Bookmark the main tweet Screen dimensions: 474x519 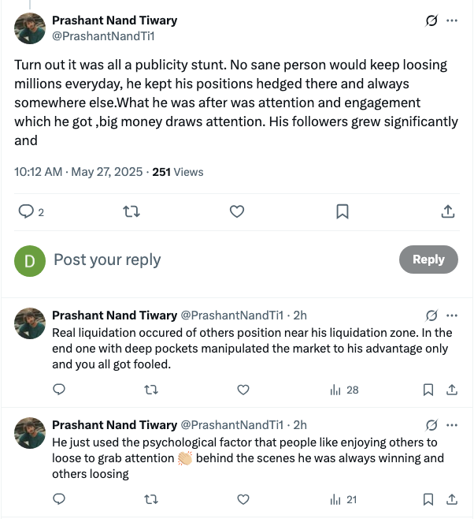click(x=343, y=211)
